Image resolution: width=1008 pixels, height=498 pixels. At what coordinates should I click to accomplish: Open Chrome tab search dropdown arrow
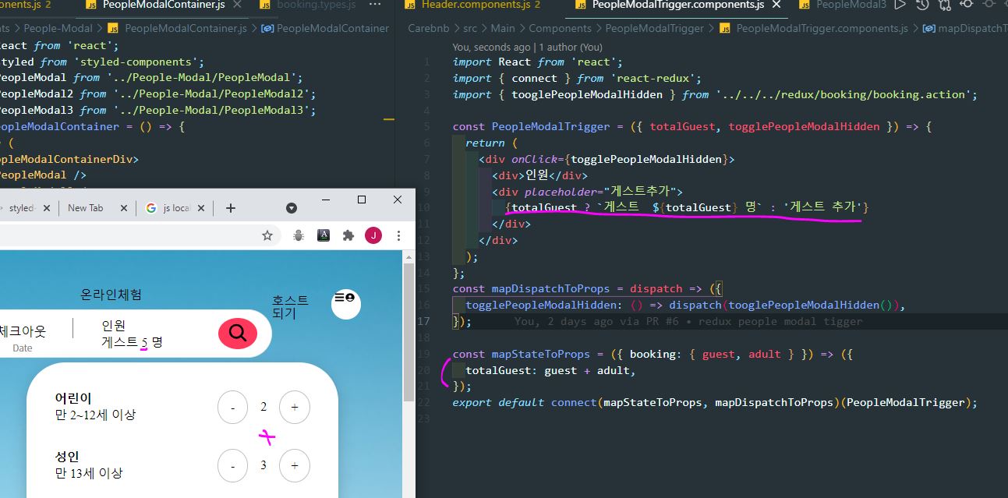coord(292,208)
